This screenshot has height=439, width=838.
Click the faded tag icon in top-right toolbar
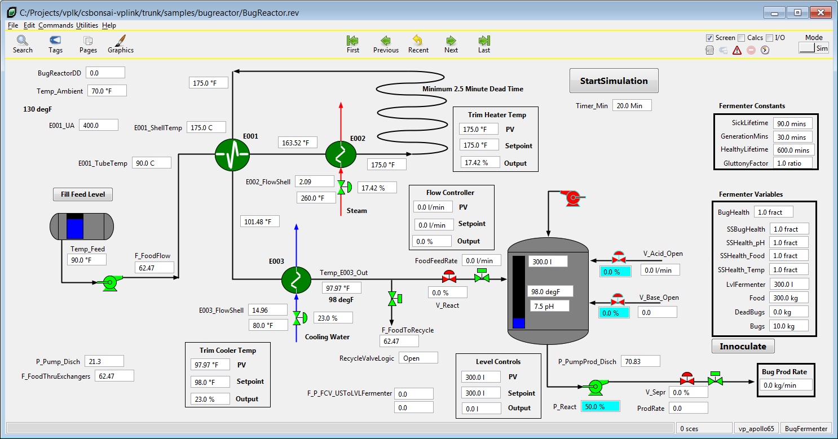point(724,50)
